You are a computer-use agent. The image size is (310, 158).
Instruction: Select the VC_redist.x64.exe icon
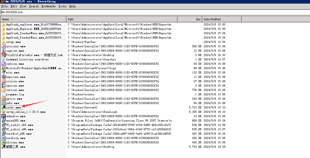click(4, 125)
